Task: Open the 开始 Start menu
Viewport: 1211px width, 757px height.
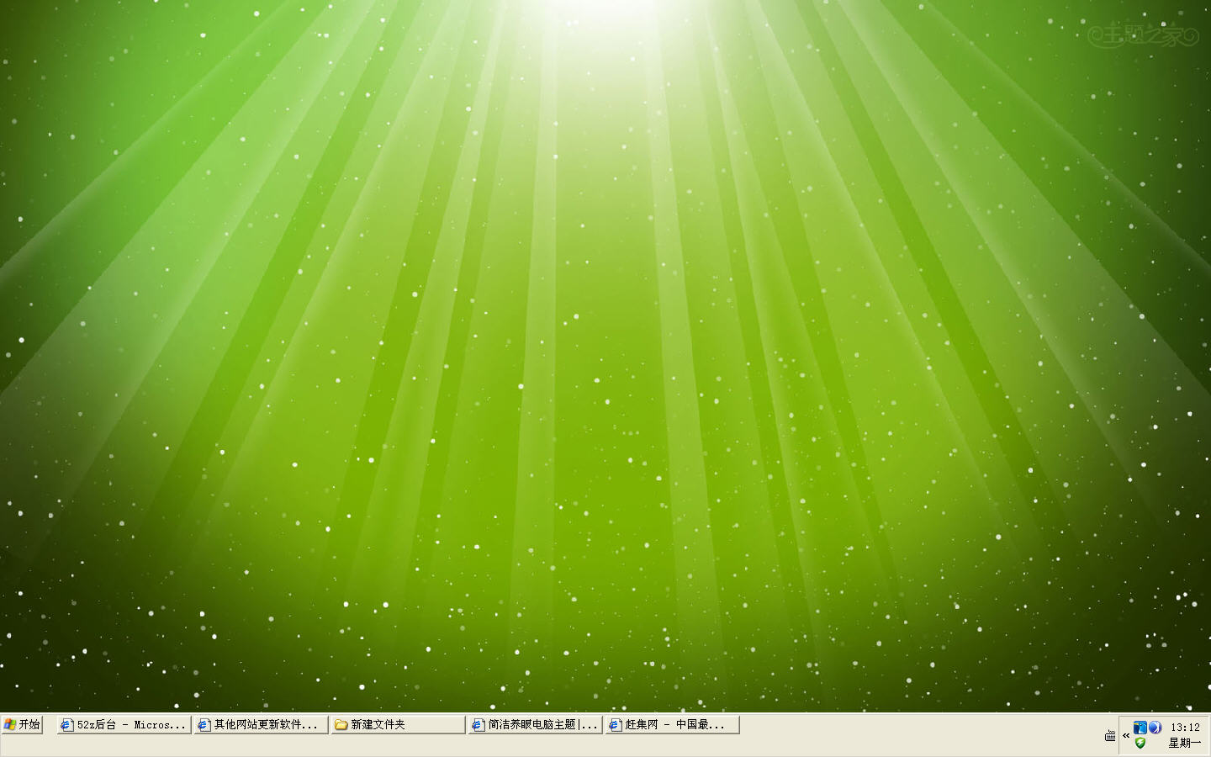Action: (22, 724)
